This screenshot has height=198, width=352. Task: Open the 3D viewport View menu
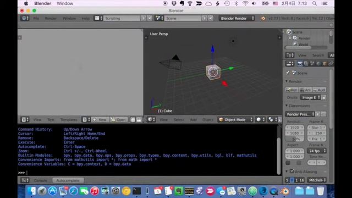click(x=164, y=120)
